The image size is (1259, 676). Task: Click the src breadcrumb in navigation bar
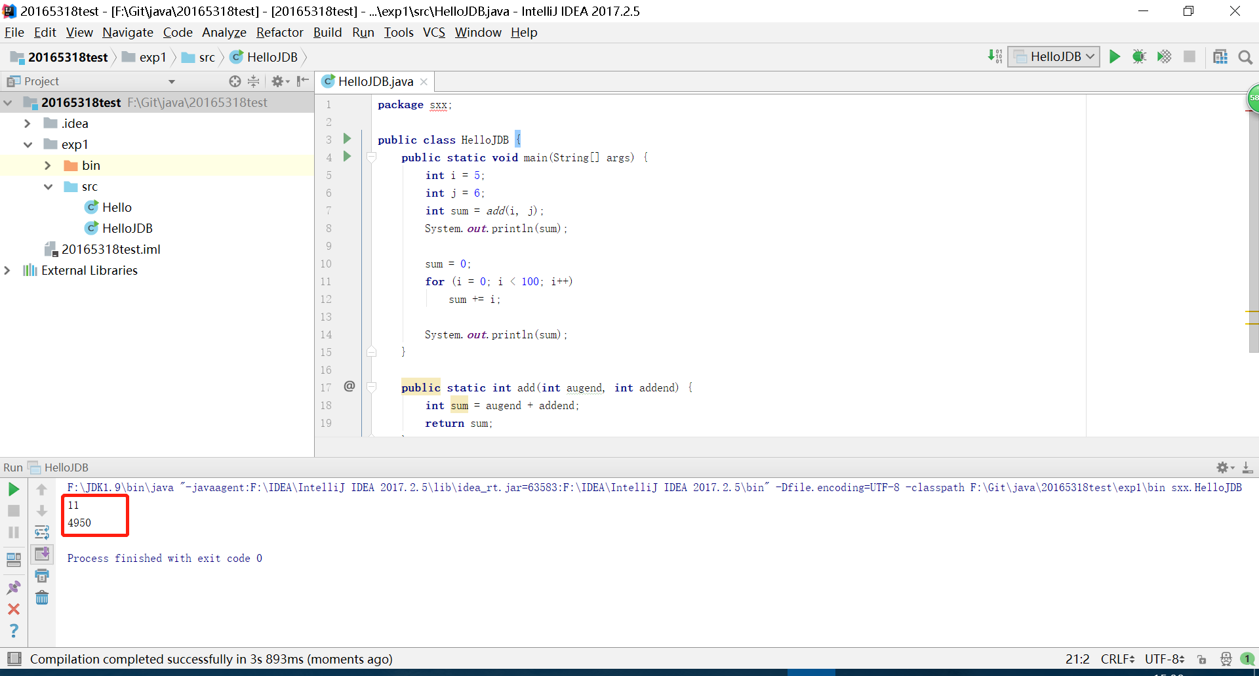point(199,58)
